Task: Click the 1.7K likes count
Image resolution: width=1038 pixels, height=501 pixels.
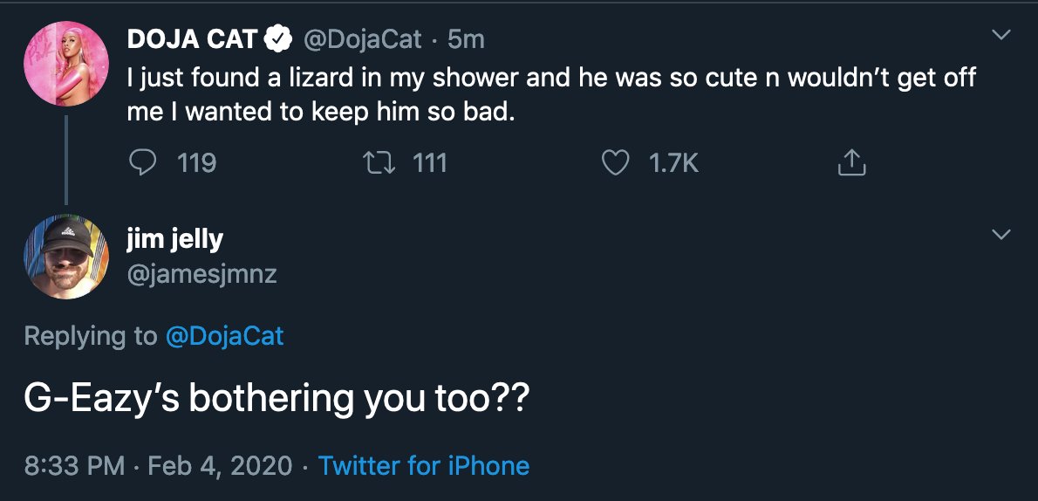Action: [x=674, y=162]
